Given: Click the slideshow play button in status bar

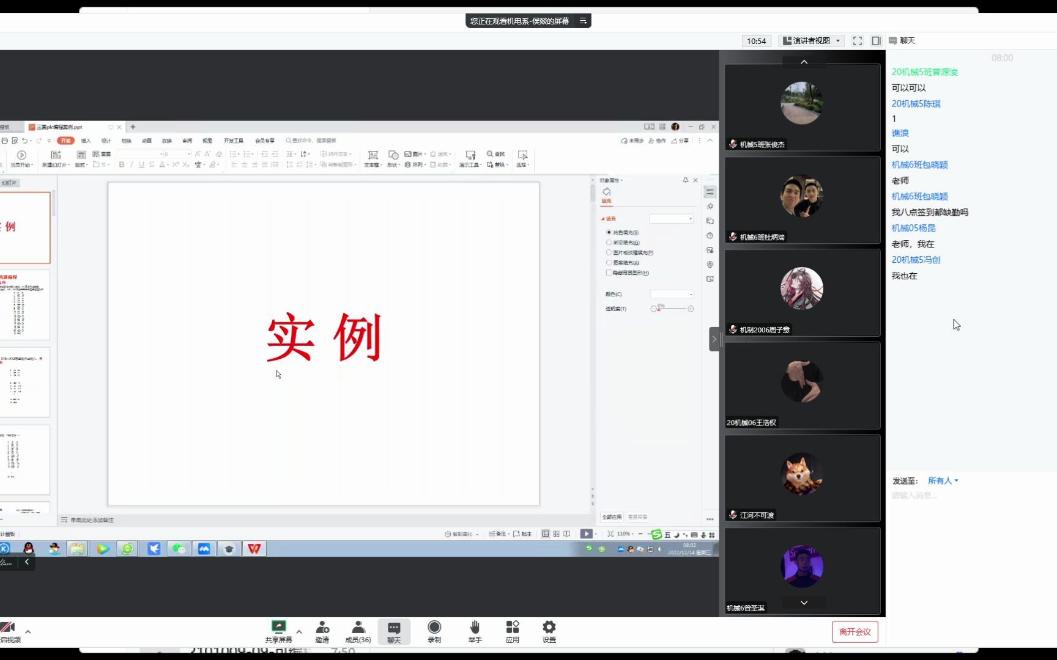Looking at the screenshot, I should (586, 533).
